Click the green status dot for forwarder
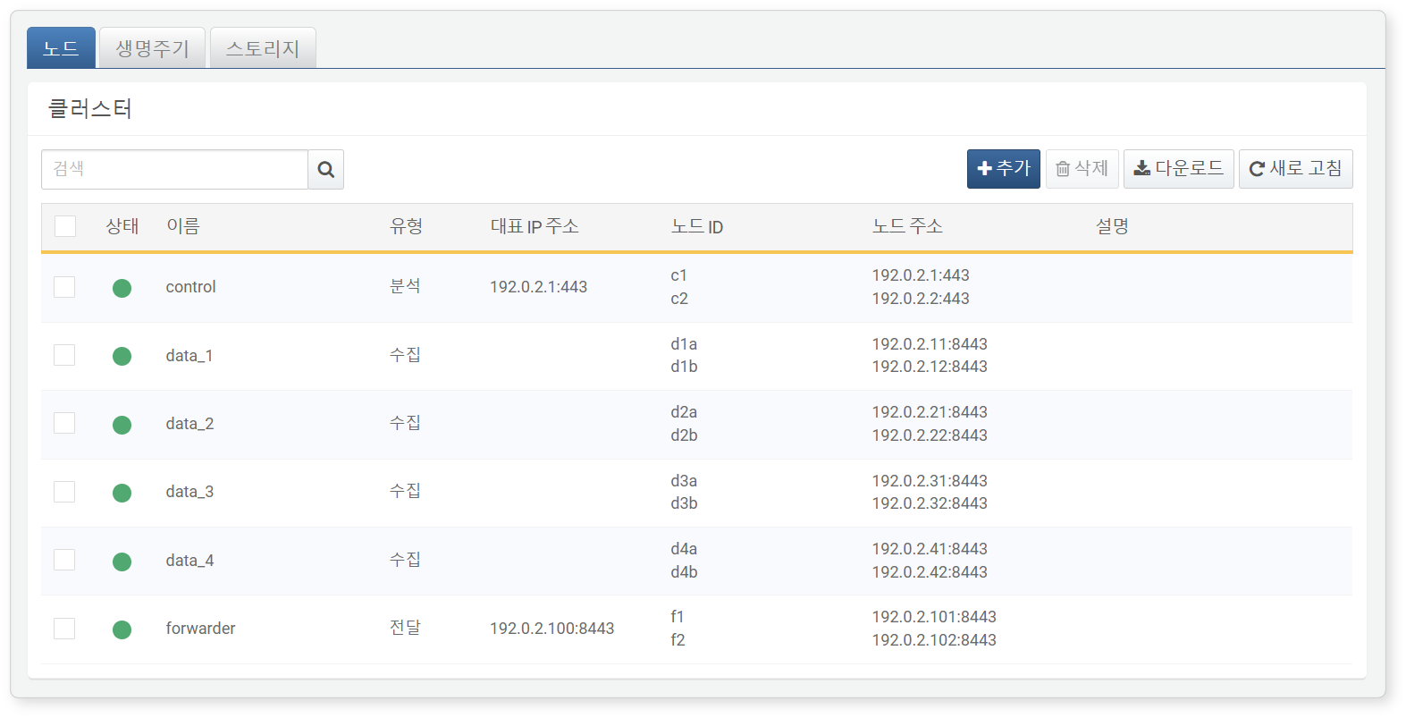Viewport: 1406px width, 718px height. [x=122, y=629]
